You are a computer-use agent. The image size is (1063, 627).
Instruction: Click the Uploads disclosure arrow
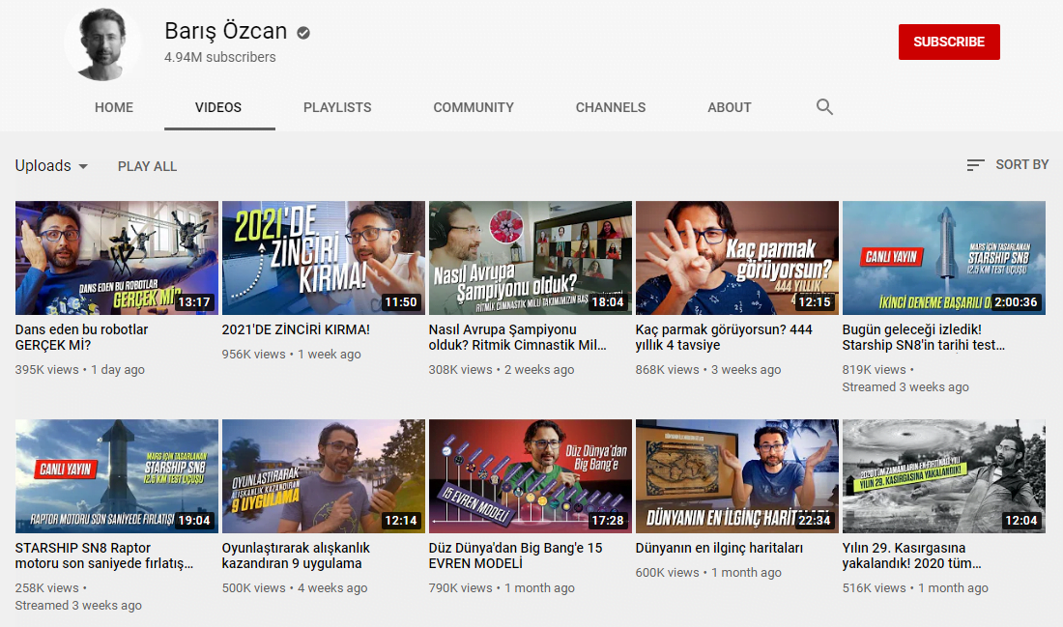coord(82,167)
